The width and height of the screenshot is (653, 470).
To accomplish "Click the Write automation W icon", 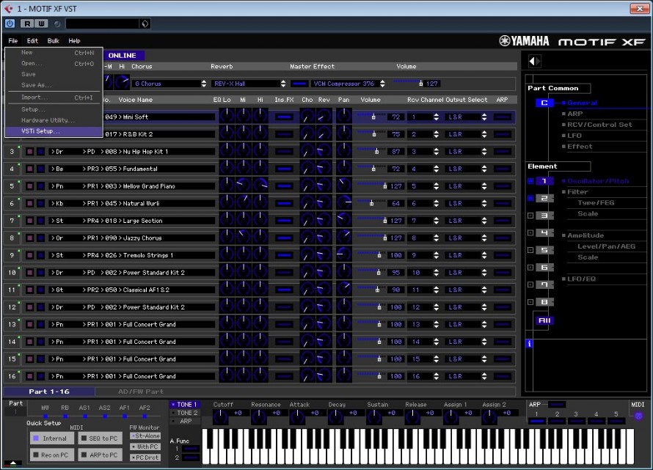I will 40,24.
